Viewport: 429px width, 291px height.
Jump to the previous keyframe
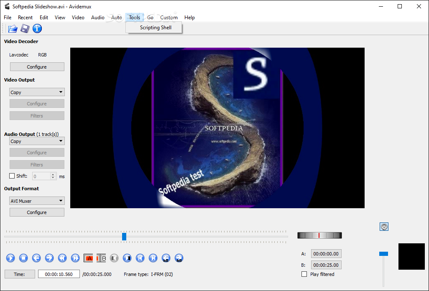[62, 258]
